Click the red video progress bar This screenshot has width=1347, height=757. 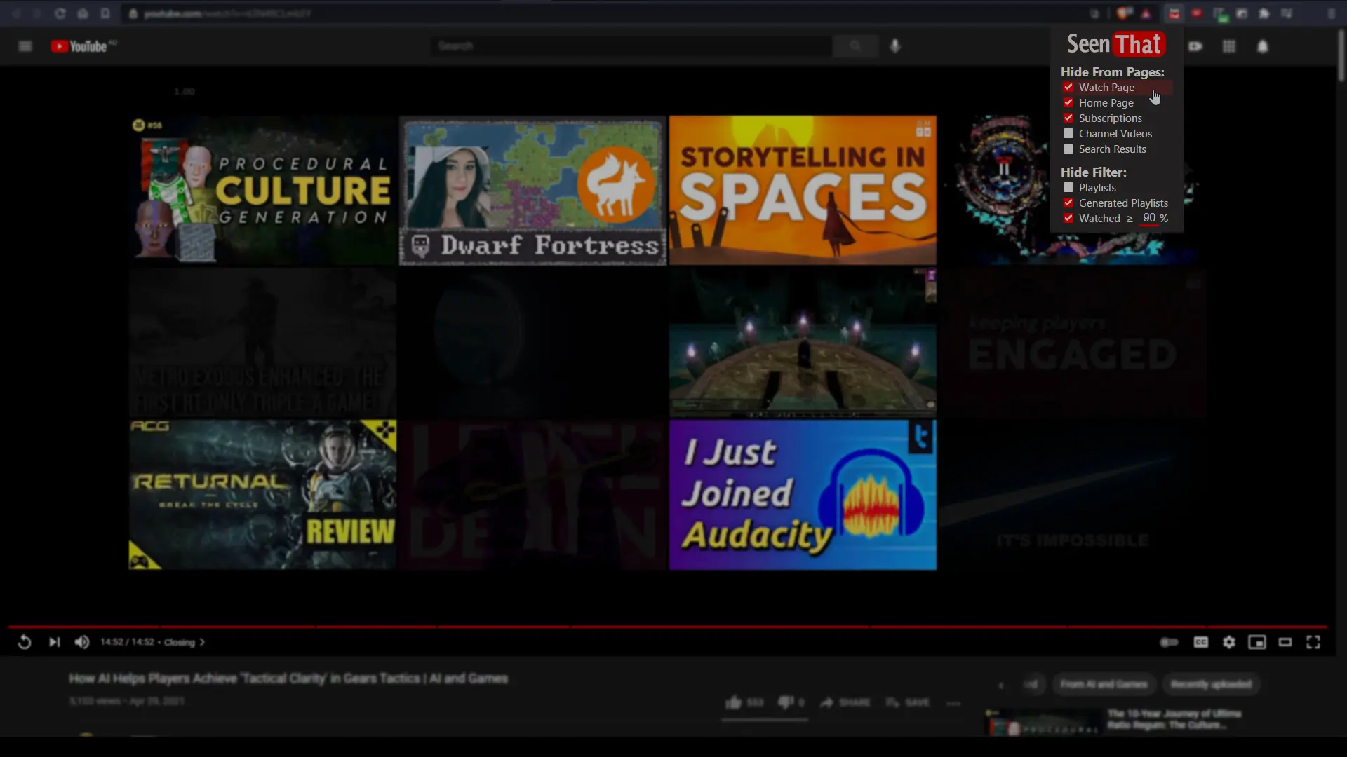(666, 626)
